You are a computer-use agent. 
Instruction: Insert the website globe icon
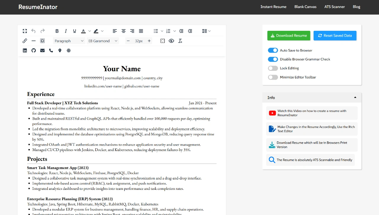(69, 51)
